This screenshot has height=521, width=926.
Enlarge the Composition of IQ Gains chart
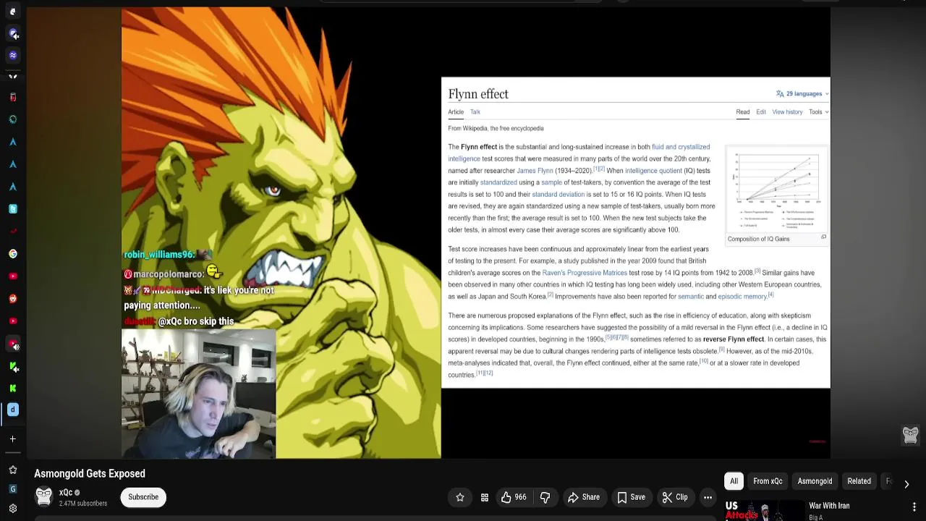(x=823, y=237)
